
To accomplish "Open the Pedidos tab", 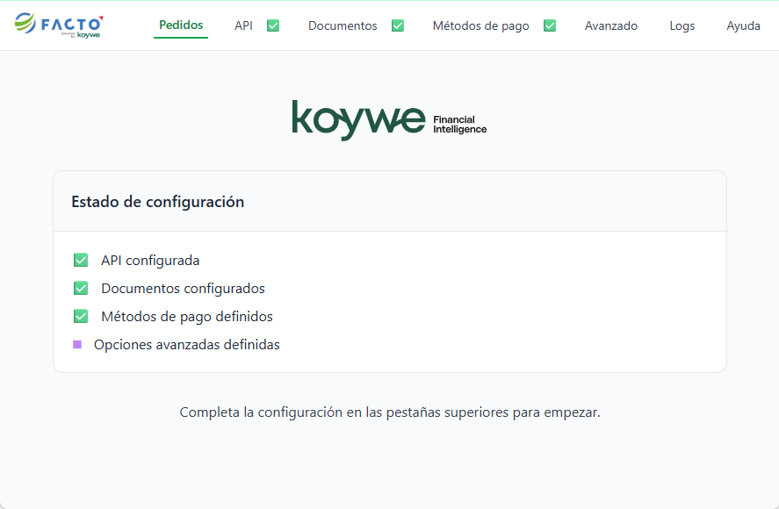I will (x=181, y=25).
